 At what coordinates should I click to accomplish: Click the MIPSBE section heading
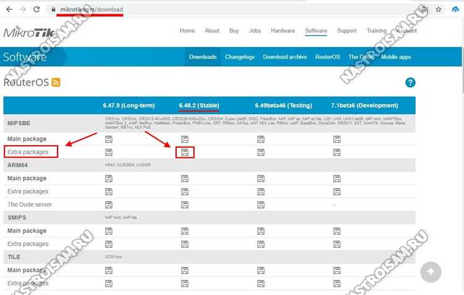pos(19,123)
